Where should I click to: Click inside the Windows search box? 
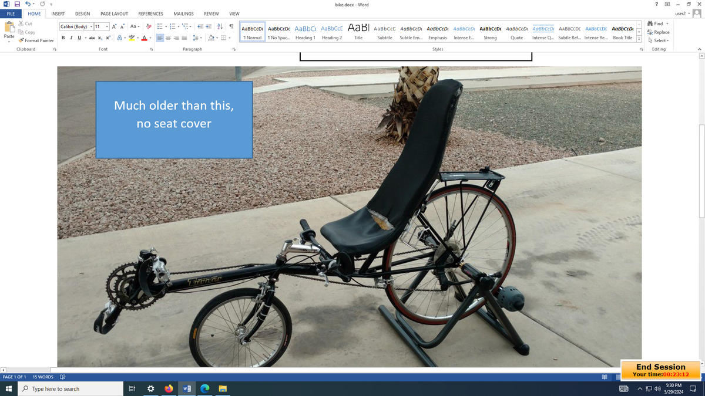click(70, 388)
